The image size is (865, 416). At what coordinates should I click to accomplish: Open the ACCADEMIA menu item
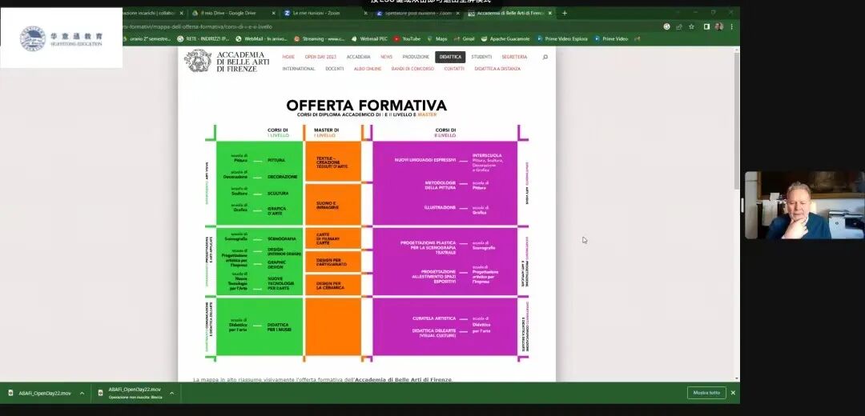click(x=359, y=57)
